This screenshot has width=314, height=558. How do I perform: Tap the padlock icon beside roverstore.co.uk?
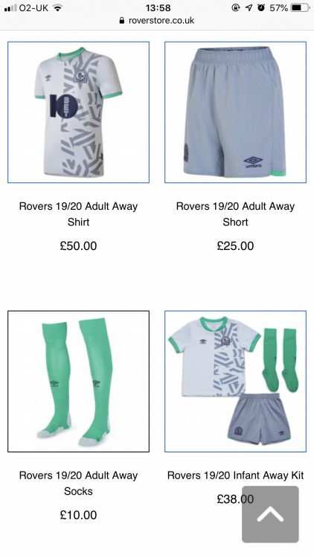(122, 21)
